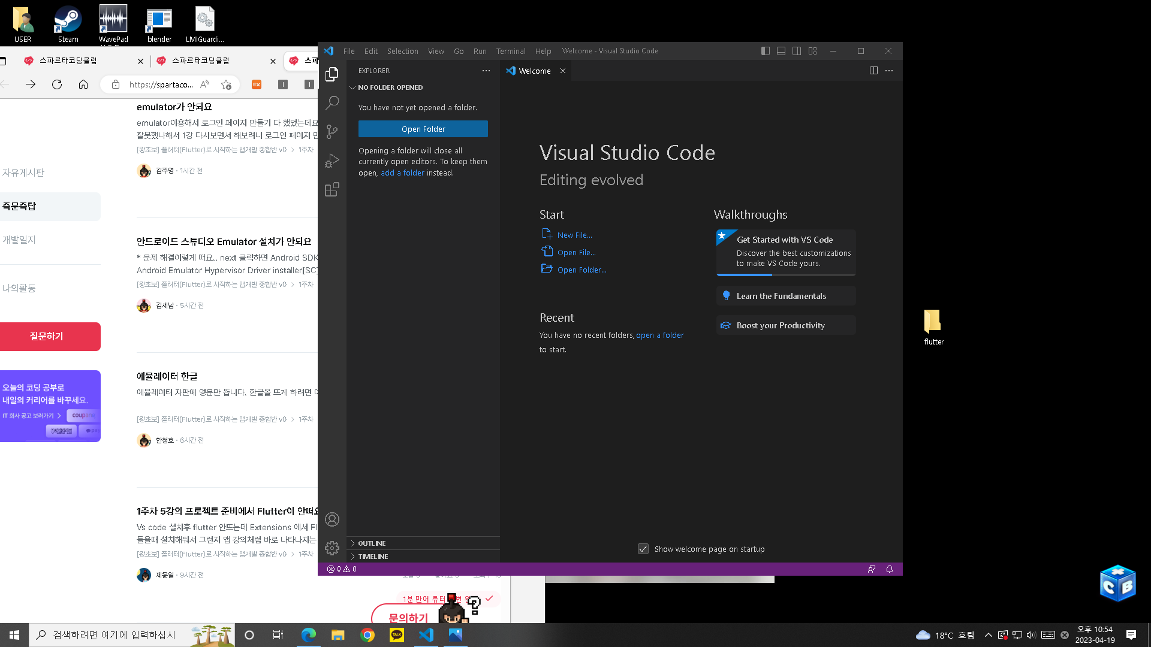Click the blue Open Folder button in Explorer
This screenshot has width=1151, height=647.
pyautogui.click(x=423, y=129)
